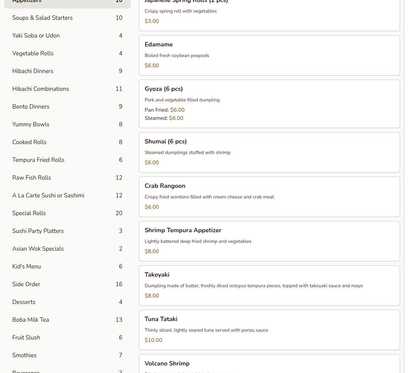Select Cooked Rolls category

(x=67, y=142)
